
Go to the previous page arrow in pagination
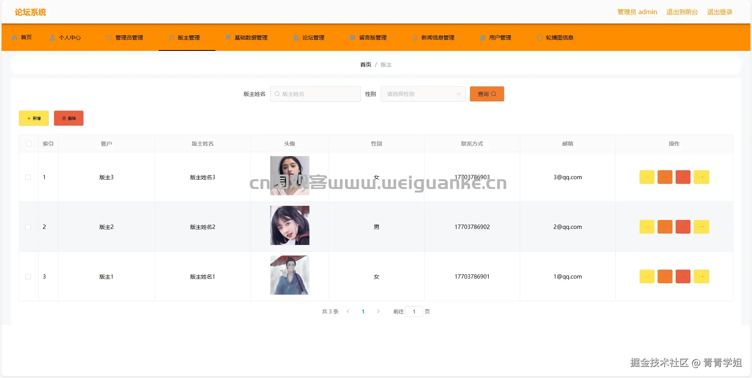coord(348,311)
